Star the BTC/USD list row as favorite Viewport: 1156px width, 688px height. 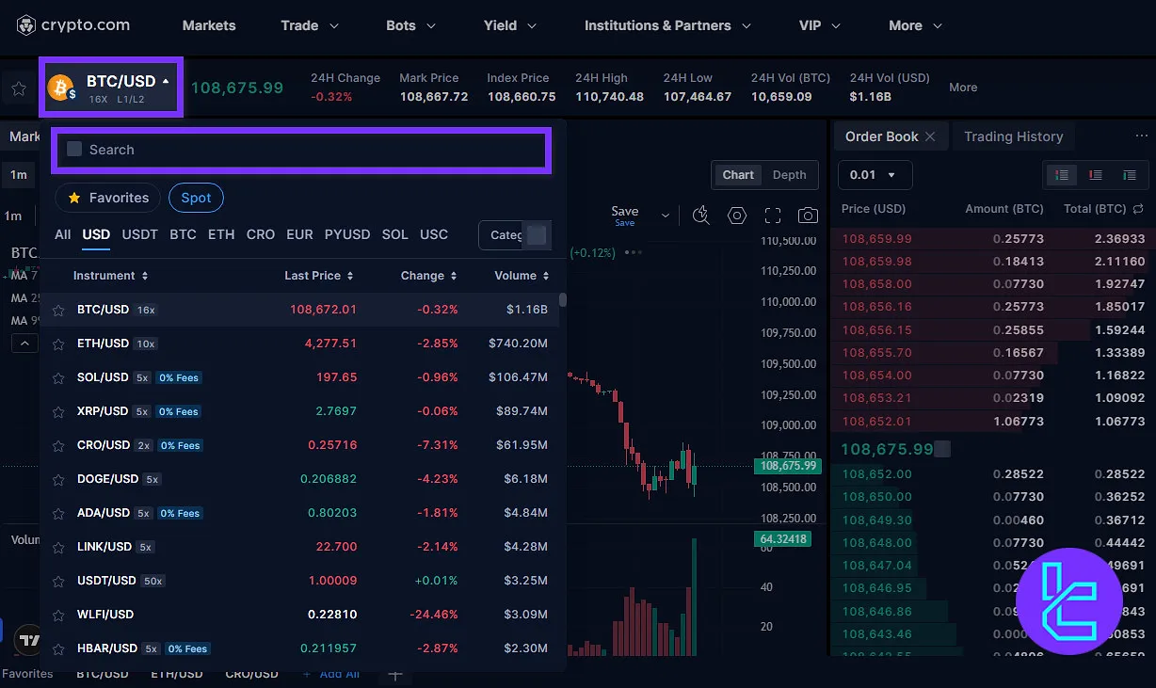tap(58, 310)
